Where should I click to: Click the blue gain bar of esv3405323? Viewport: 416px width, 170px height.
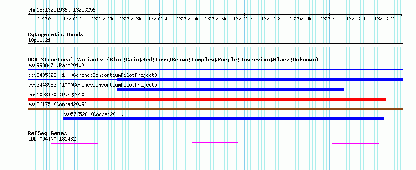point(260,80)
